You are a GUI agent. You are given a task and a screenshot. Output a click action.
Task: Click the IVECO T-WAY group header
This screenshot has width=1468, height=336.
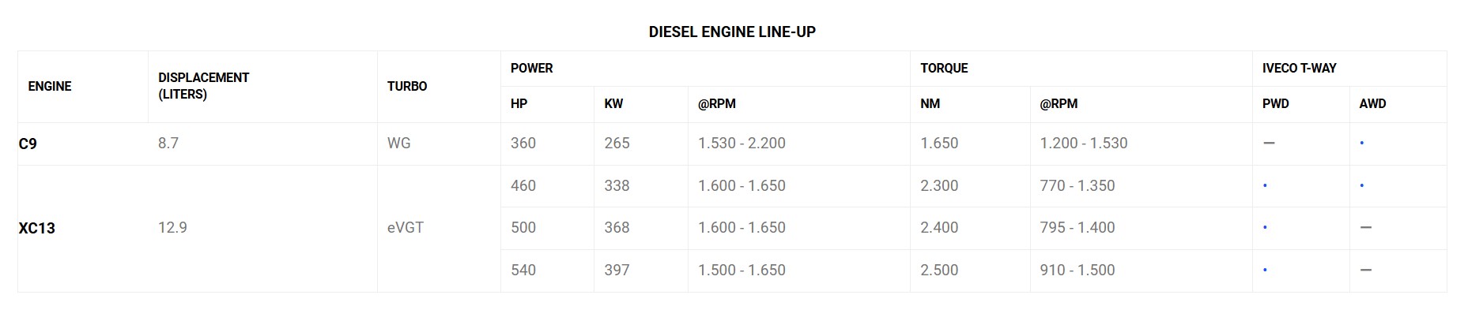coord(1299,69)
